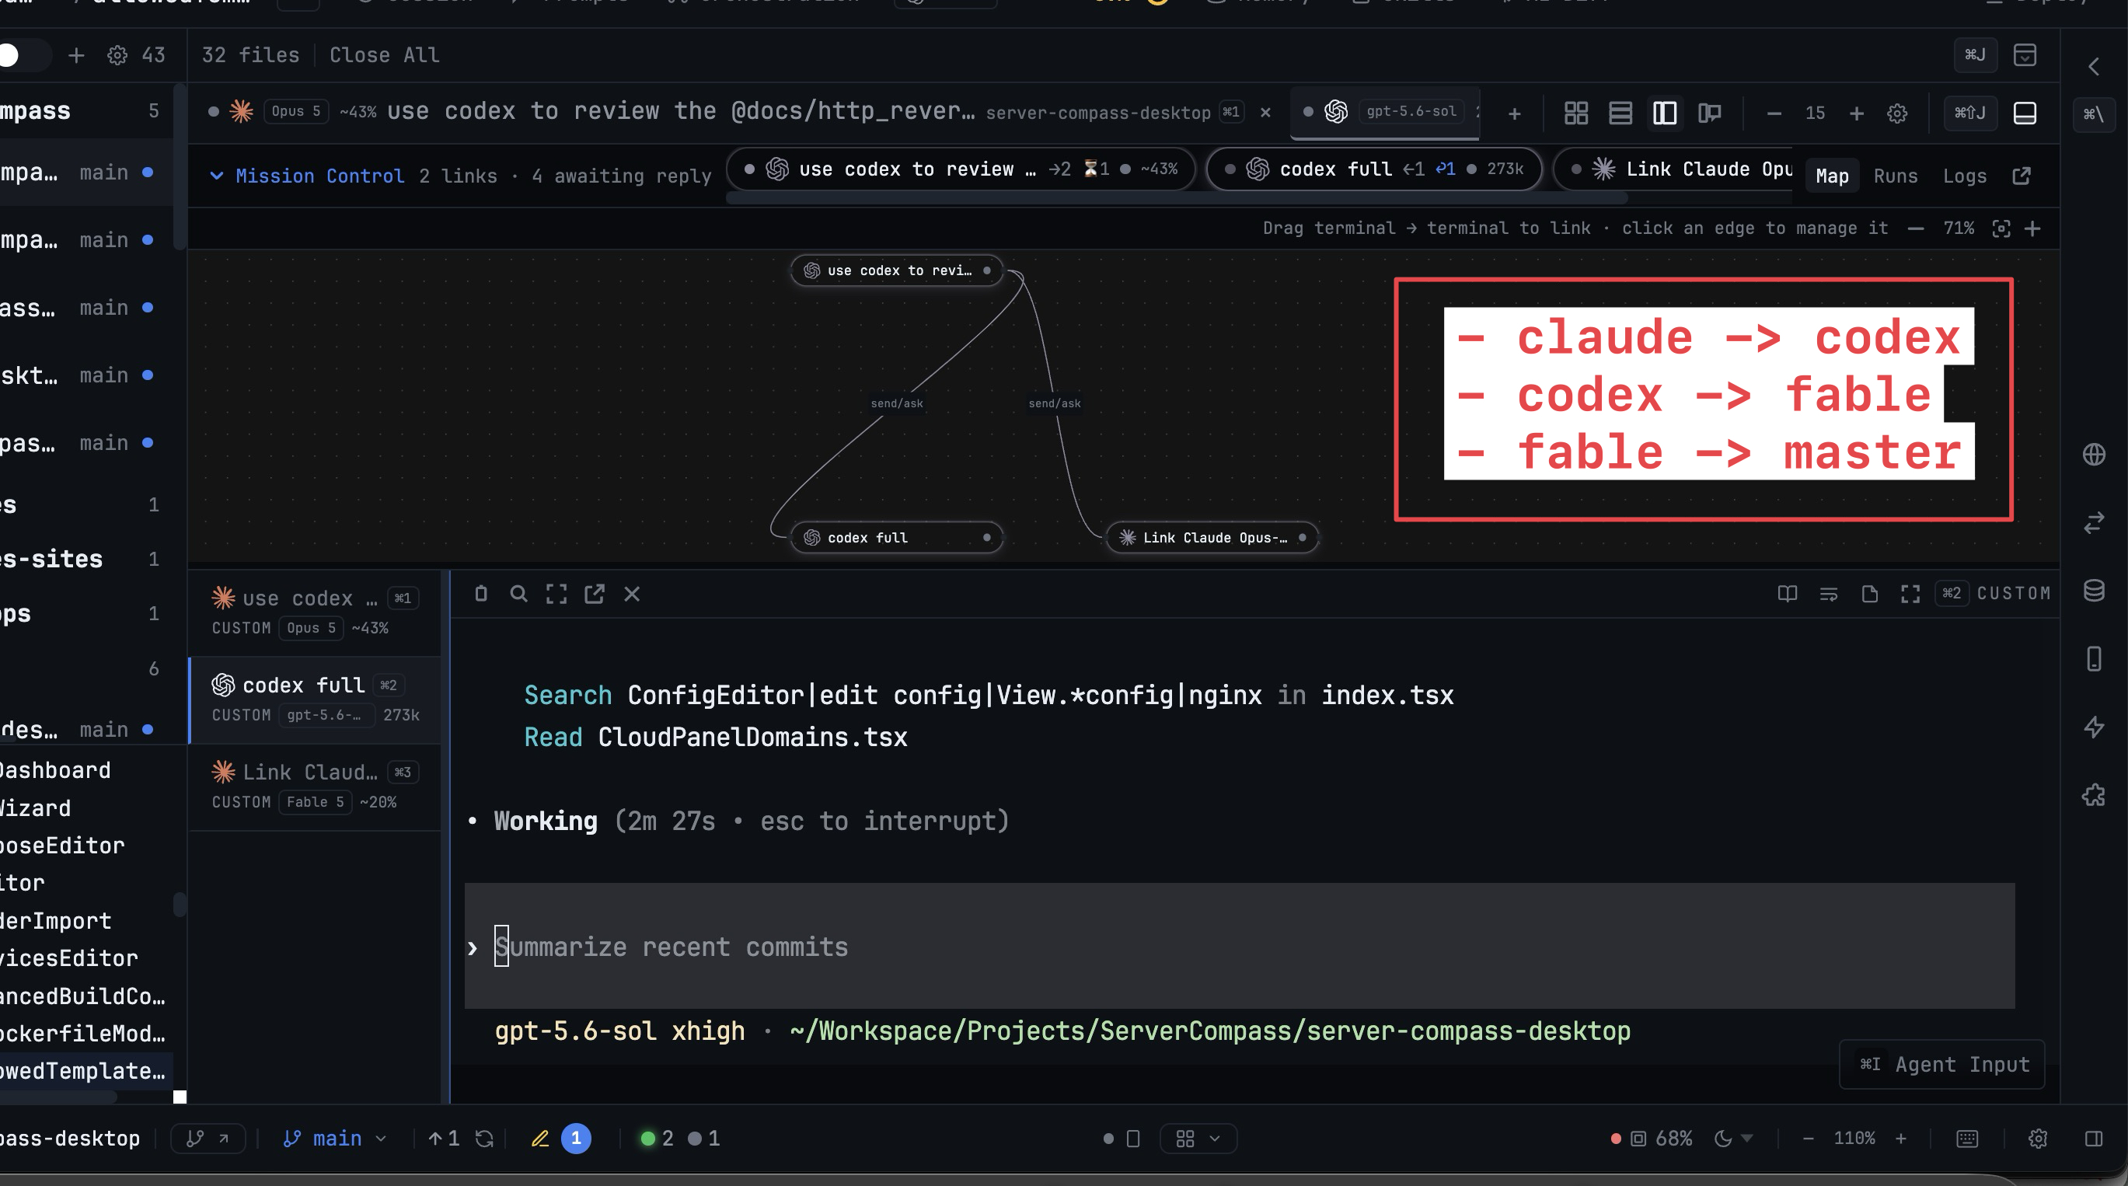Open the swap arrows icon in right sidebar

[2093, 523]
